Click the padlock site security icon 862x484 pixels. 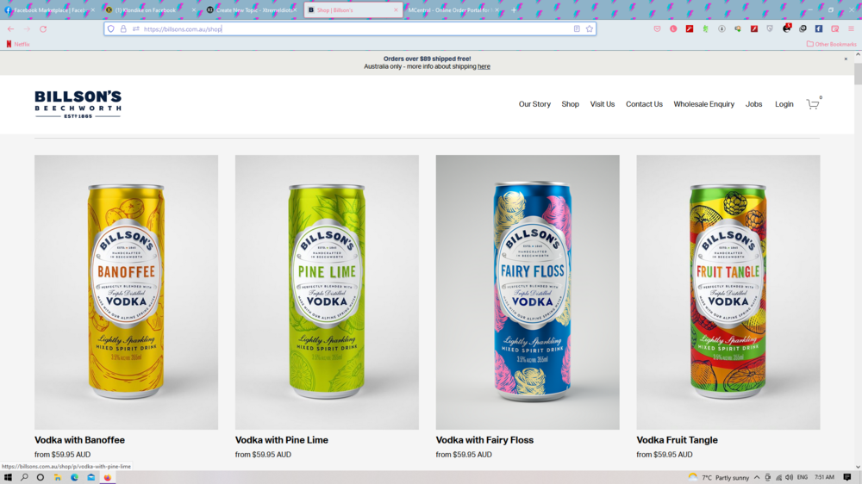click(123, 29)
